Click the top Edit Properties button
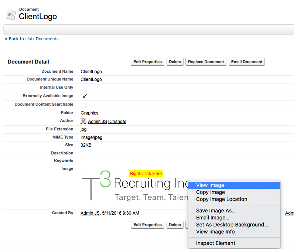This screenshot has width=294, height=249. coord(147,62)
